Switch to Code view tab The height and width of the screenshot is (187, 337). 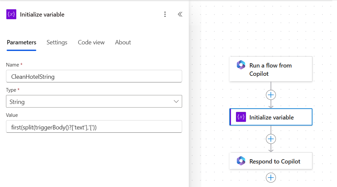(x=91, y=42)
